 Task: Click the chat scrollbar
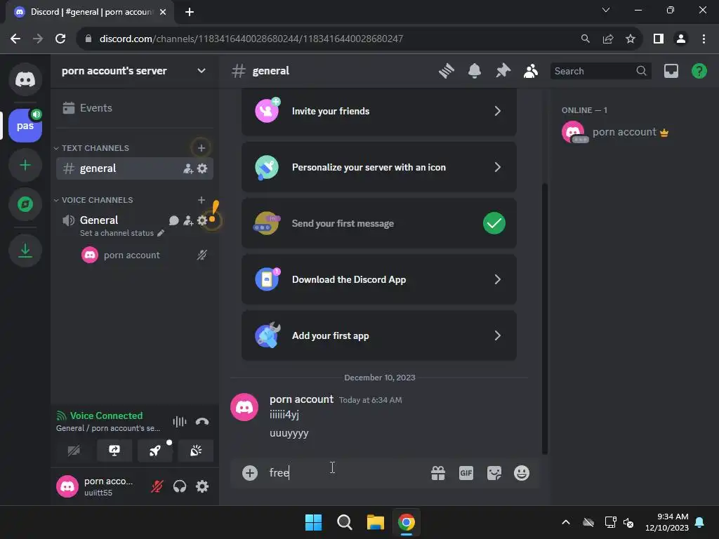545,319
